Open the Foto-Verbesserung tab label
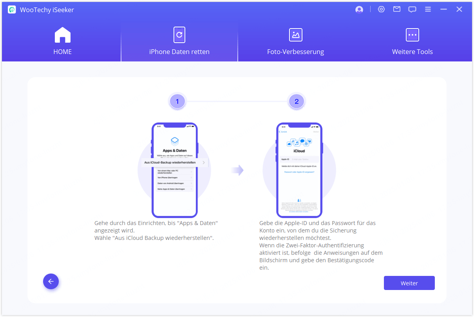 295,52
